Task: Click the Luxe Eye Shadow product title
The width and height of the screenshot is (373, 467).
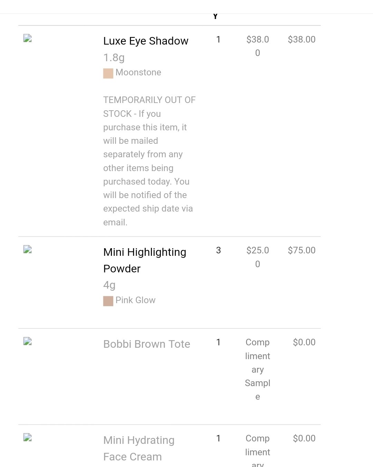Action: point(146,41)
